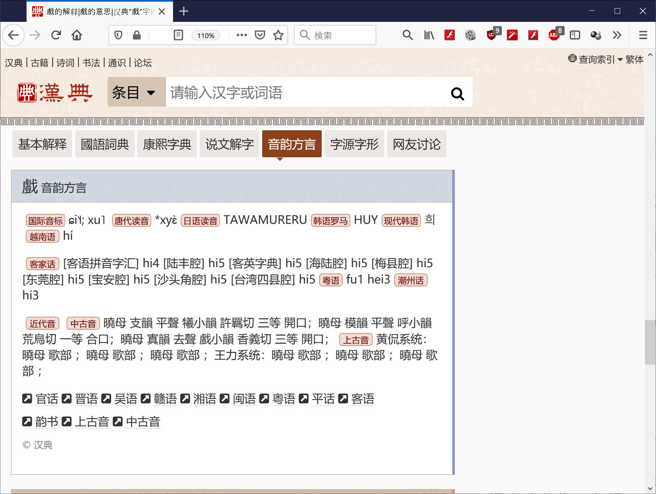Open the Adblock Plus extension icon
Screen dimensions: 656x494
click(x=554, y=35)
